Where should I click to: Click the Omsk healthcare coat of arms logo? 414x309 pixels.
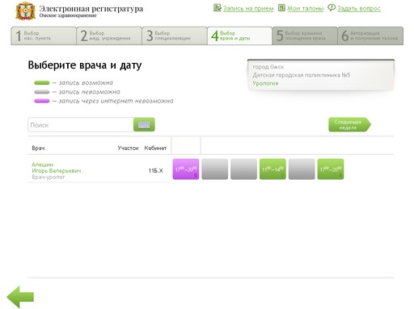(x=26, y=11)
